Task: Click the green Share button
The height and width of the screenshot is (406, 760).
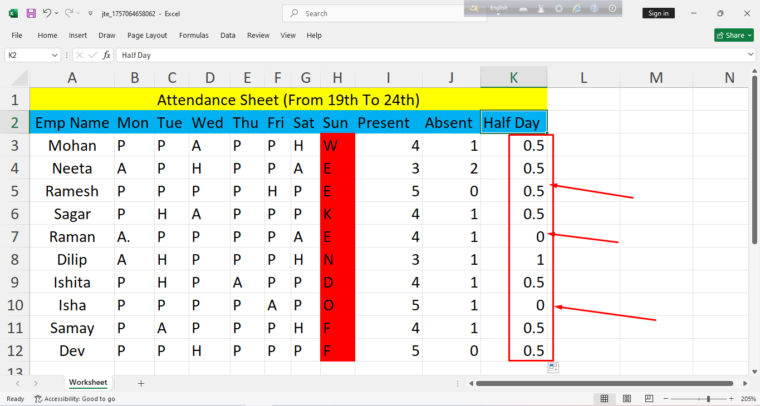Action: coord(734,35)
